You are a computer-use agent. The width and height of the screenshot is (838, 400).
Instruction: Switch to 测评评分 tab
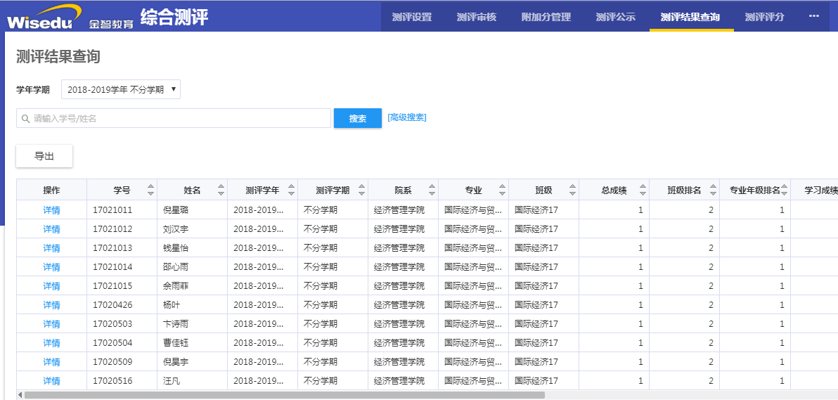pos(764,17)
